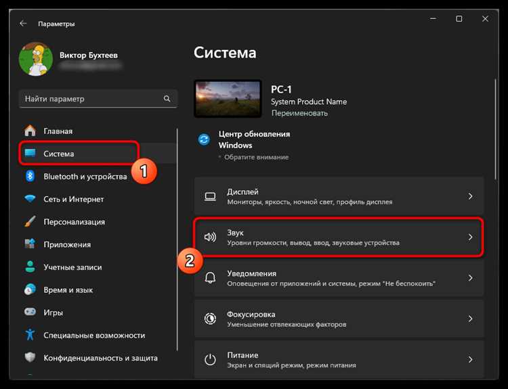Select Система in the sidebar
The width and height of the screenshot is (508, 389).
[98, 154]
